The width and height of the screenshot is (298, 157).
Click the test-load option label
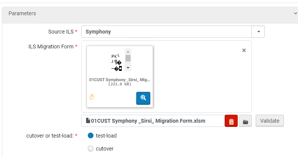[106, 136]
